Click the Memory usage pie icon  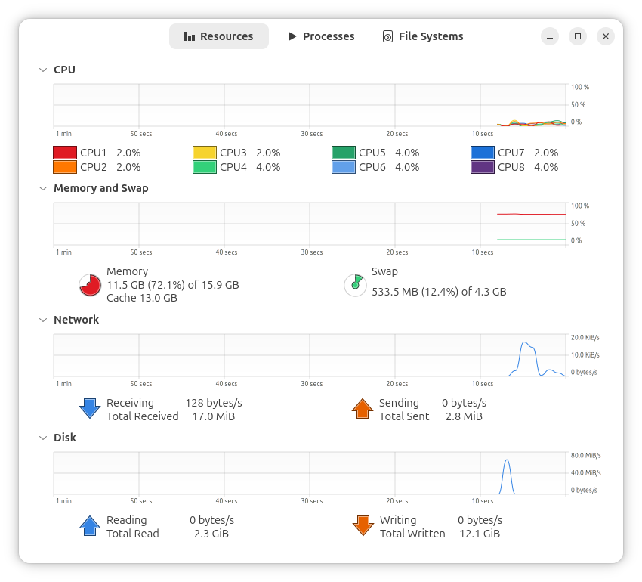click(x=90, y=285)
